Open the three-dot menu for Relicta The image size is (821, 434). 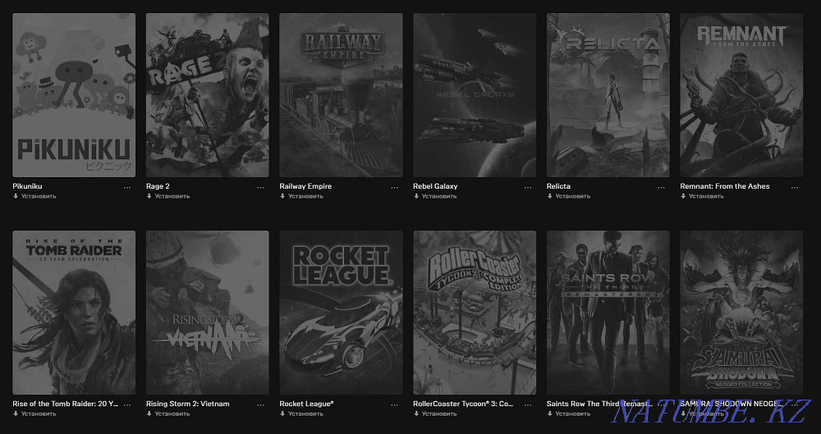[661, 187]
